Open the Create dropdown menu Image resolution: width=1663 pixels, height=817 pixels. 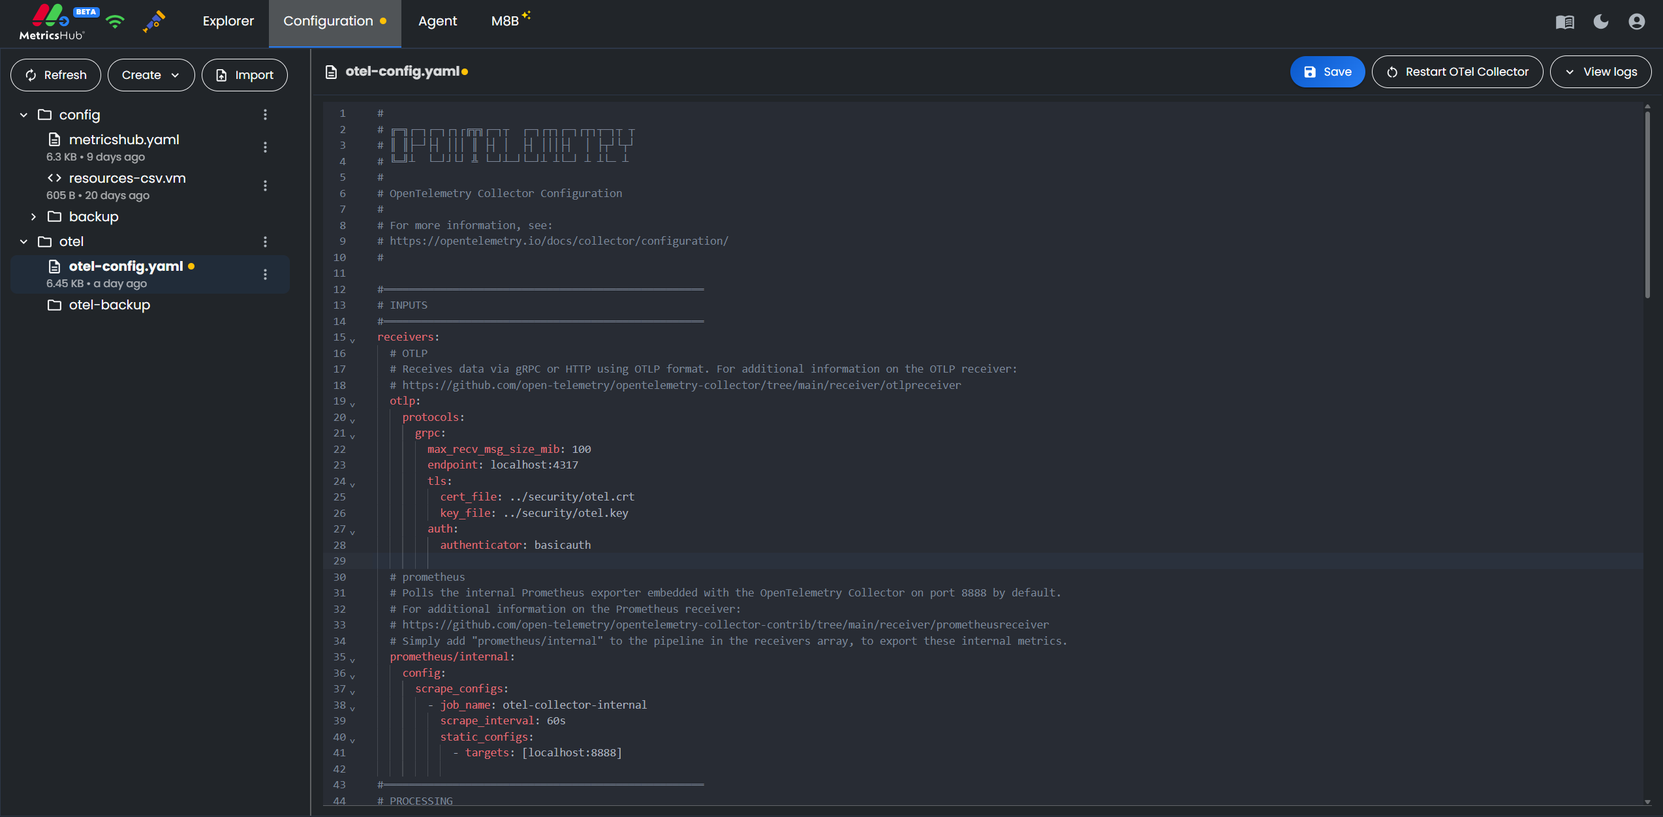151,74
